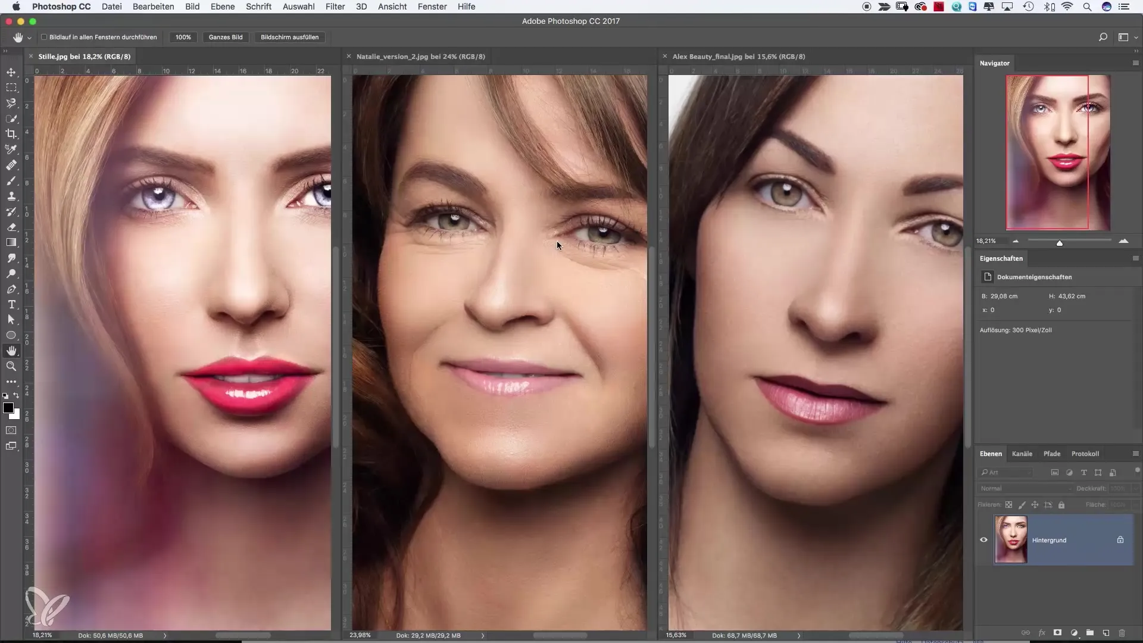Select the Horizontal Type tool
This screenshot has height=643, width=1143.
pyautogui.click(x=11, y=304)
